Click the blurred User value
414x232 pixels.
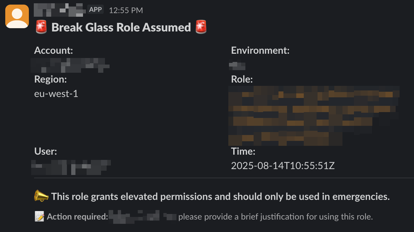coord(71,167)
